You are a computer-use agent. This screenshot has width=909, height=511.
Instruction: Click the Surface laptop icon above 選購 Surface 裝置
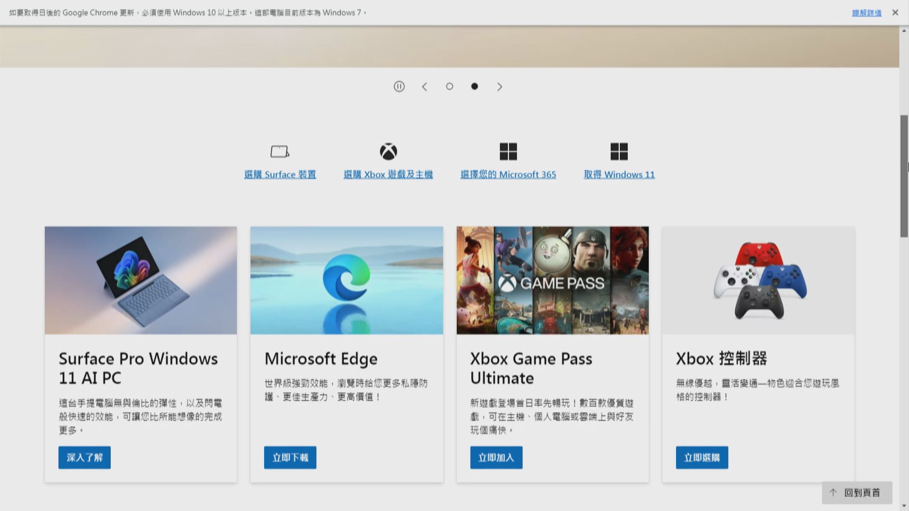click(x=280, y=151)
